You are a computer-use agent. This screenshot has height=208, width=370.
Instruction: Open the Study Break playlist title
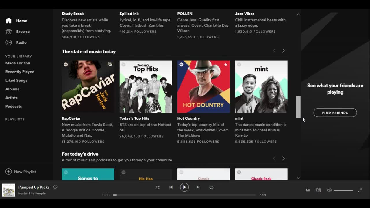pos(73,14)
